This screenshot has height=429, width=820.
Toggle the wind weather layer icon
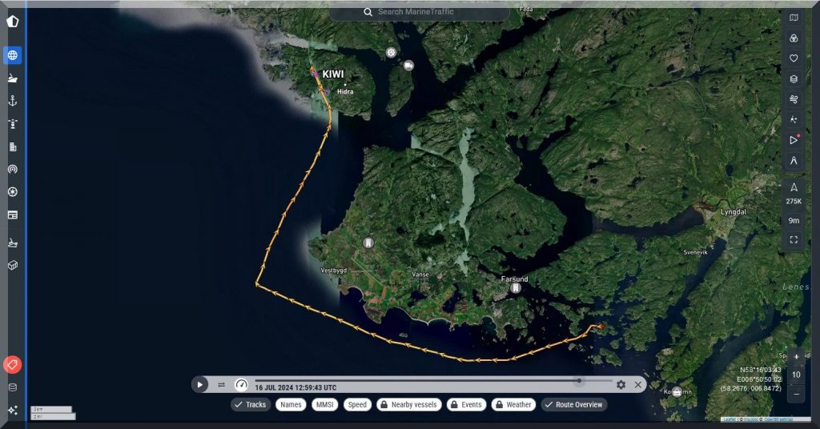tap(793, 99)
